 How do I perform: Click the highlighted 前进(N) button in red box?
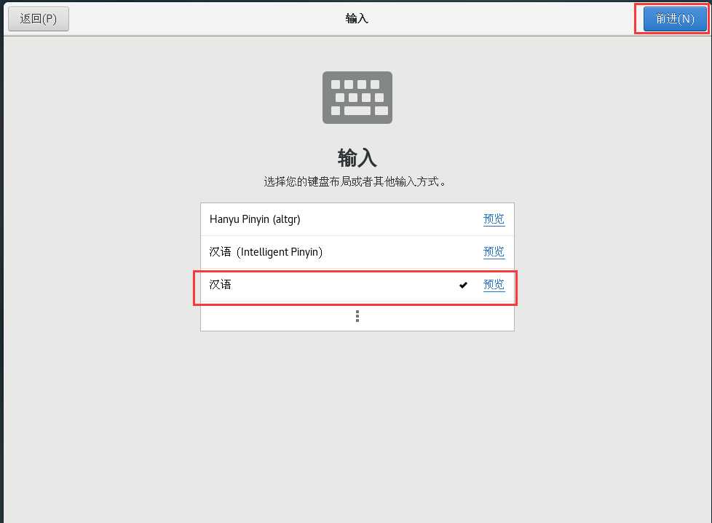pos(672,18)
